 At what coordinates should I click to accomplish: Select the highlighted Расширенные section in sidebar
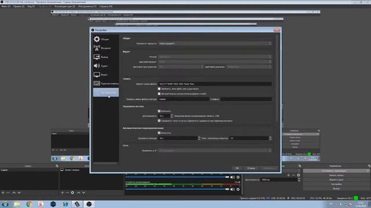pos(106,92)
